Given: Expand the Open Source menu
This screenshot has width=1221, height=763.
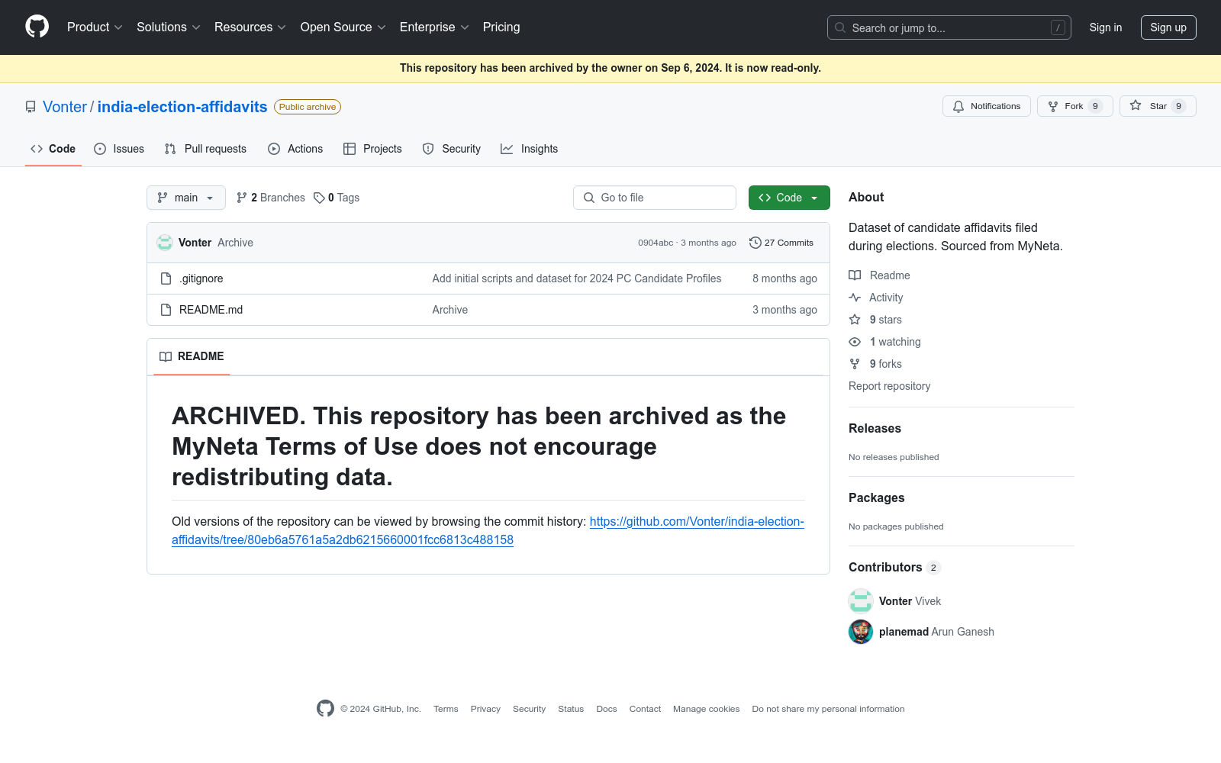Looking at the screenshot, I should (343, 27).
